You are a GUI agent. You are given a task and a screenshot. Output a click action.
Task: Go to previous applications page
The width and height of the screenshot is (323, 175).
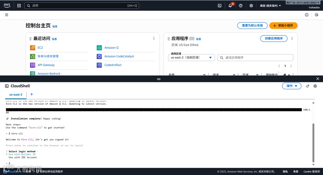(279, 66)
